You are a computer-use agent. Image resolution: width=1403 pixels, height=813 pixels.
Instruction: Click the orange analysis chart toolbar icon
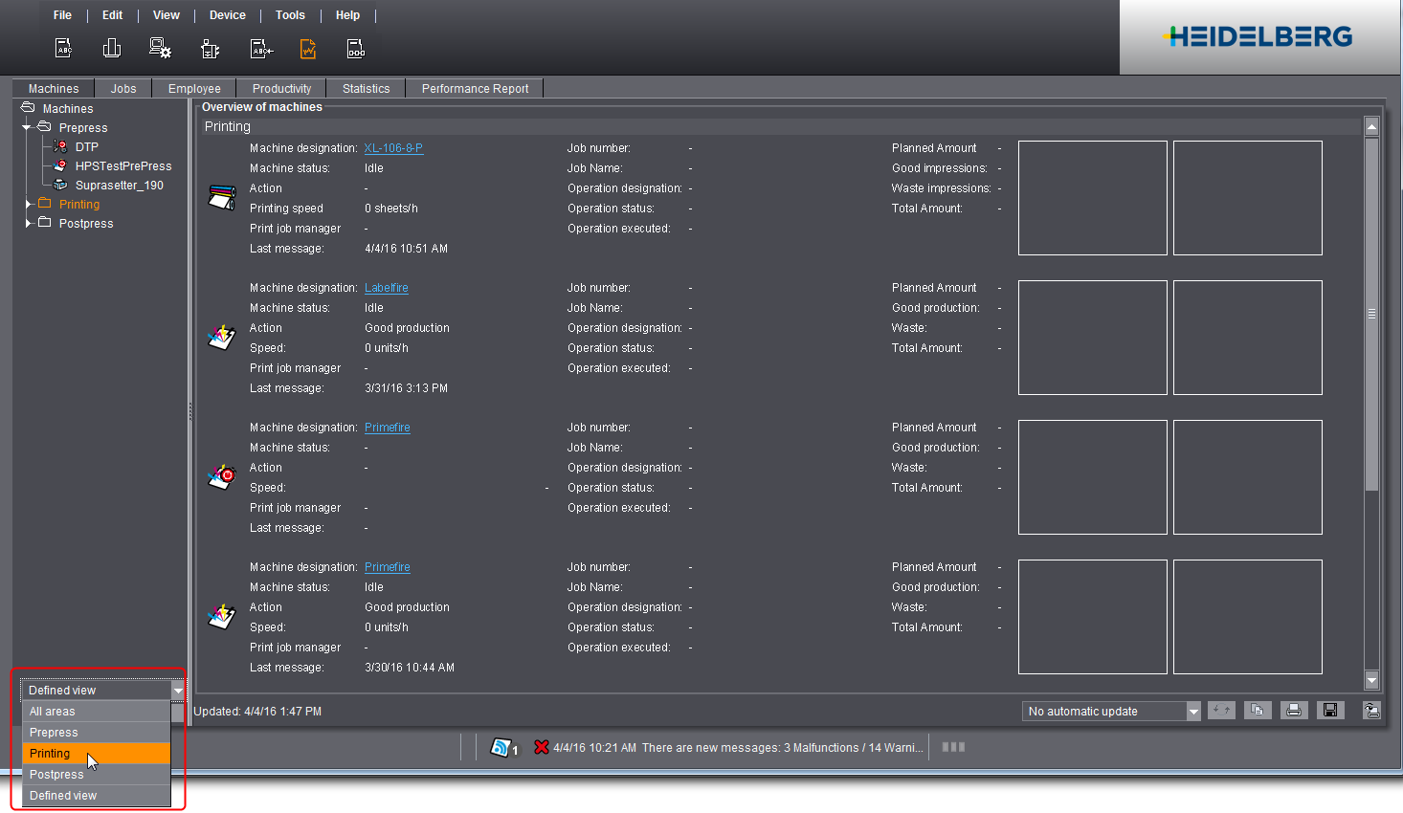308,49
